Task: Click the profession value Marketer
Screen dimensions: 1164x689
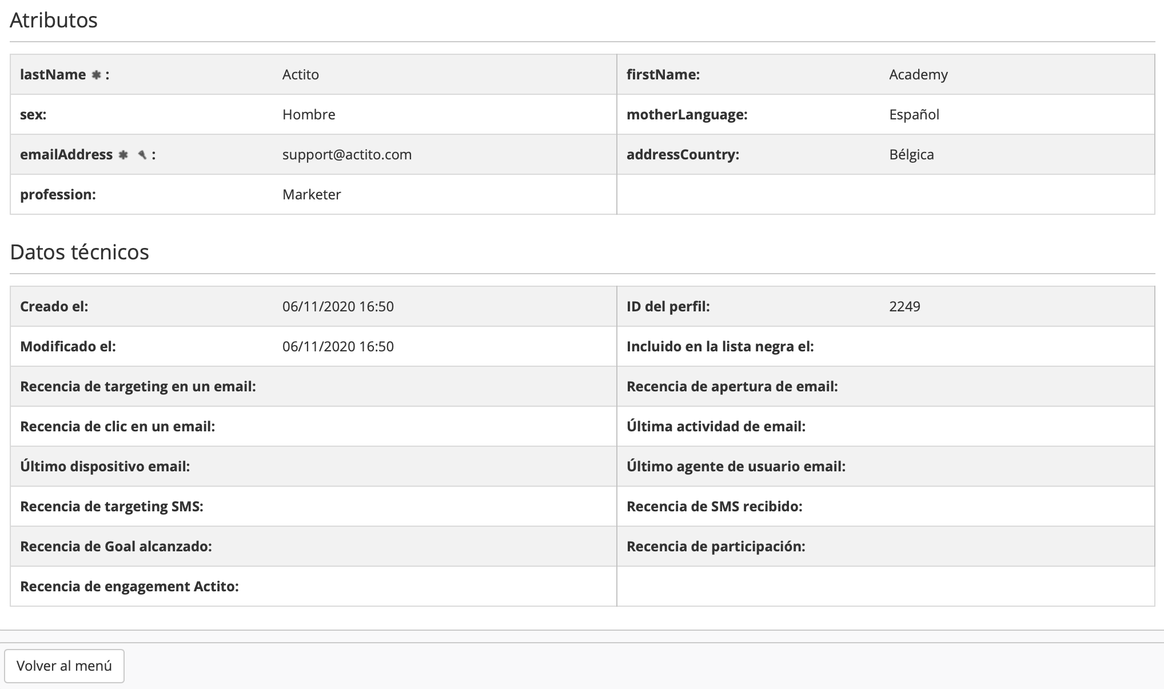Action: coord(311,195)
